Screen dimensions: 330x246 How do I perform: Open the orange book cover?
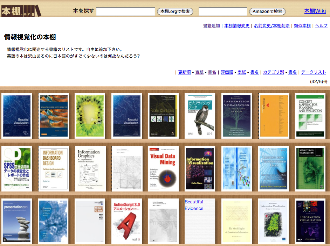274,116
